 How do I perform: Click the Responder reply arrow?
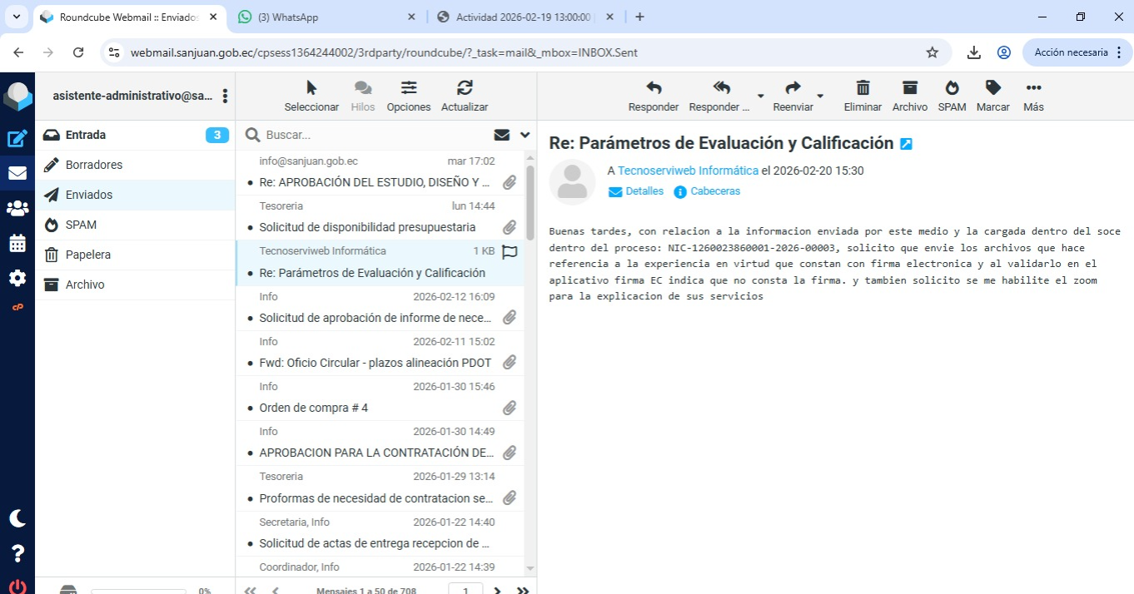(x=653, y=96)
